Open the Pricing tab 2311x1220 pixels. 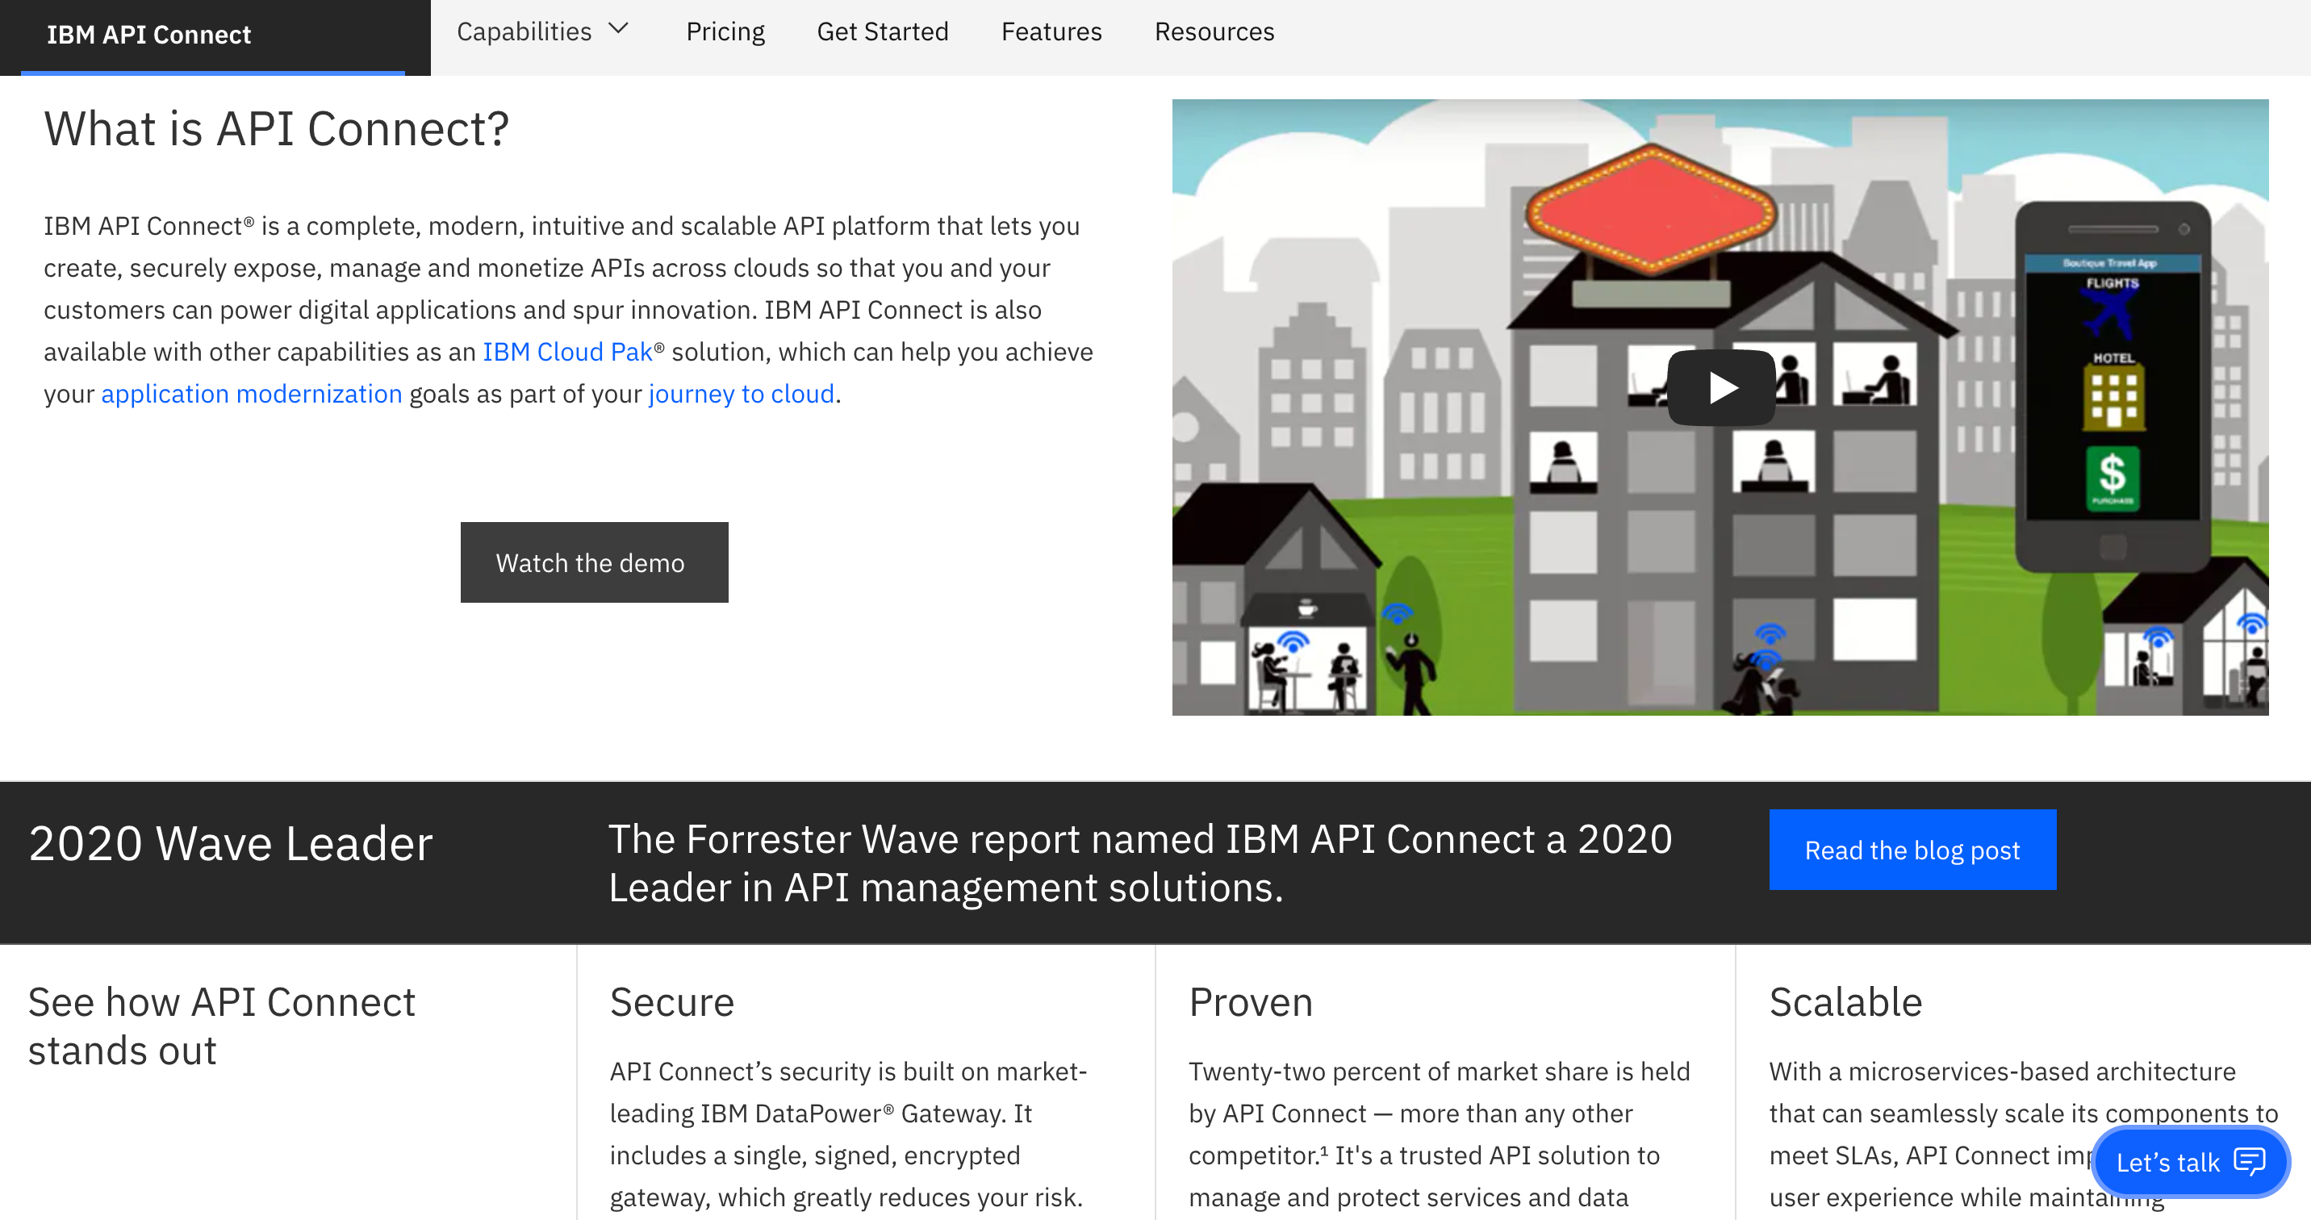point(723,31)
